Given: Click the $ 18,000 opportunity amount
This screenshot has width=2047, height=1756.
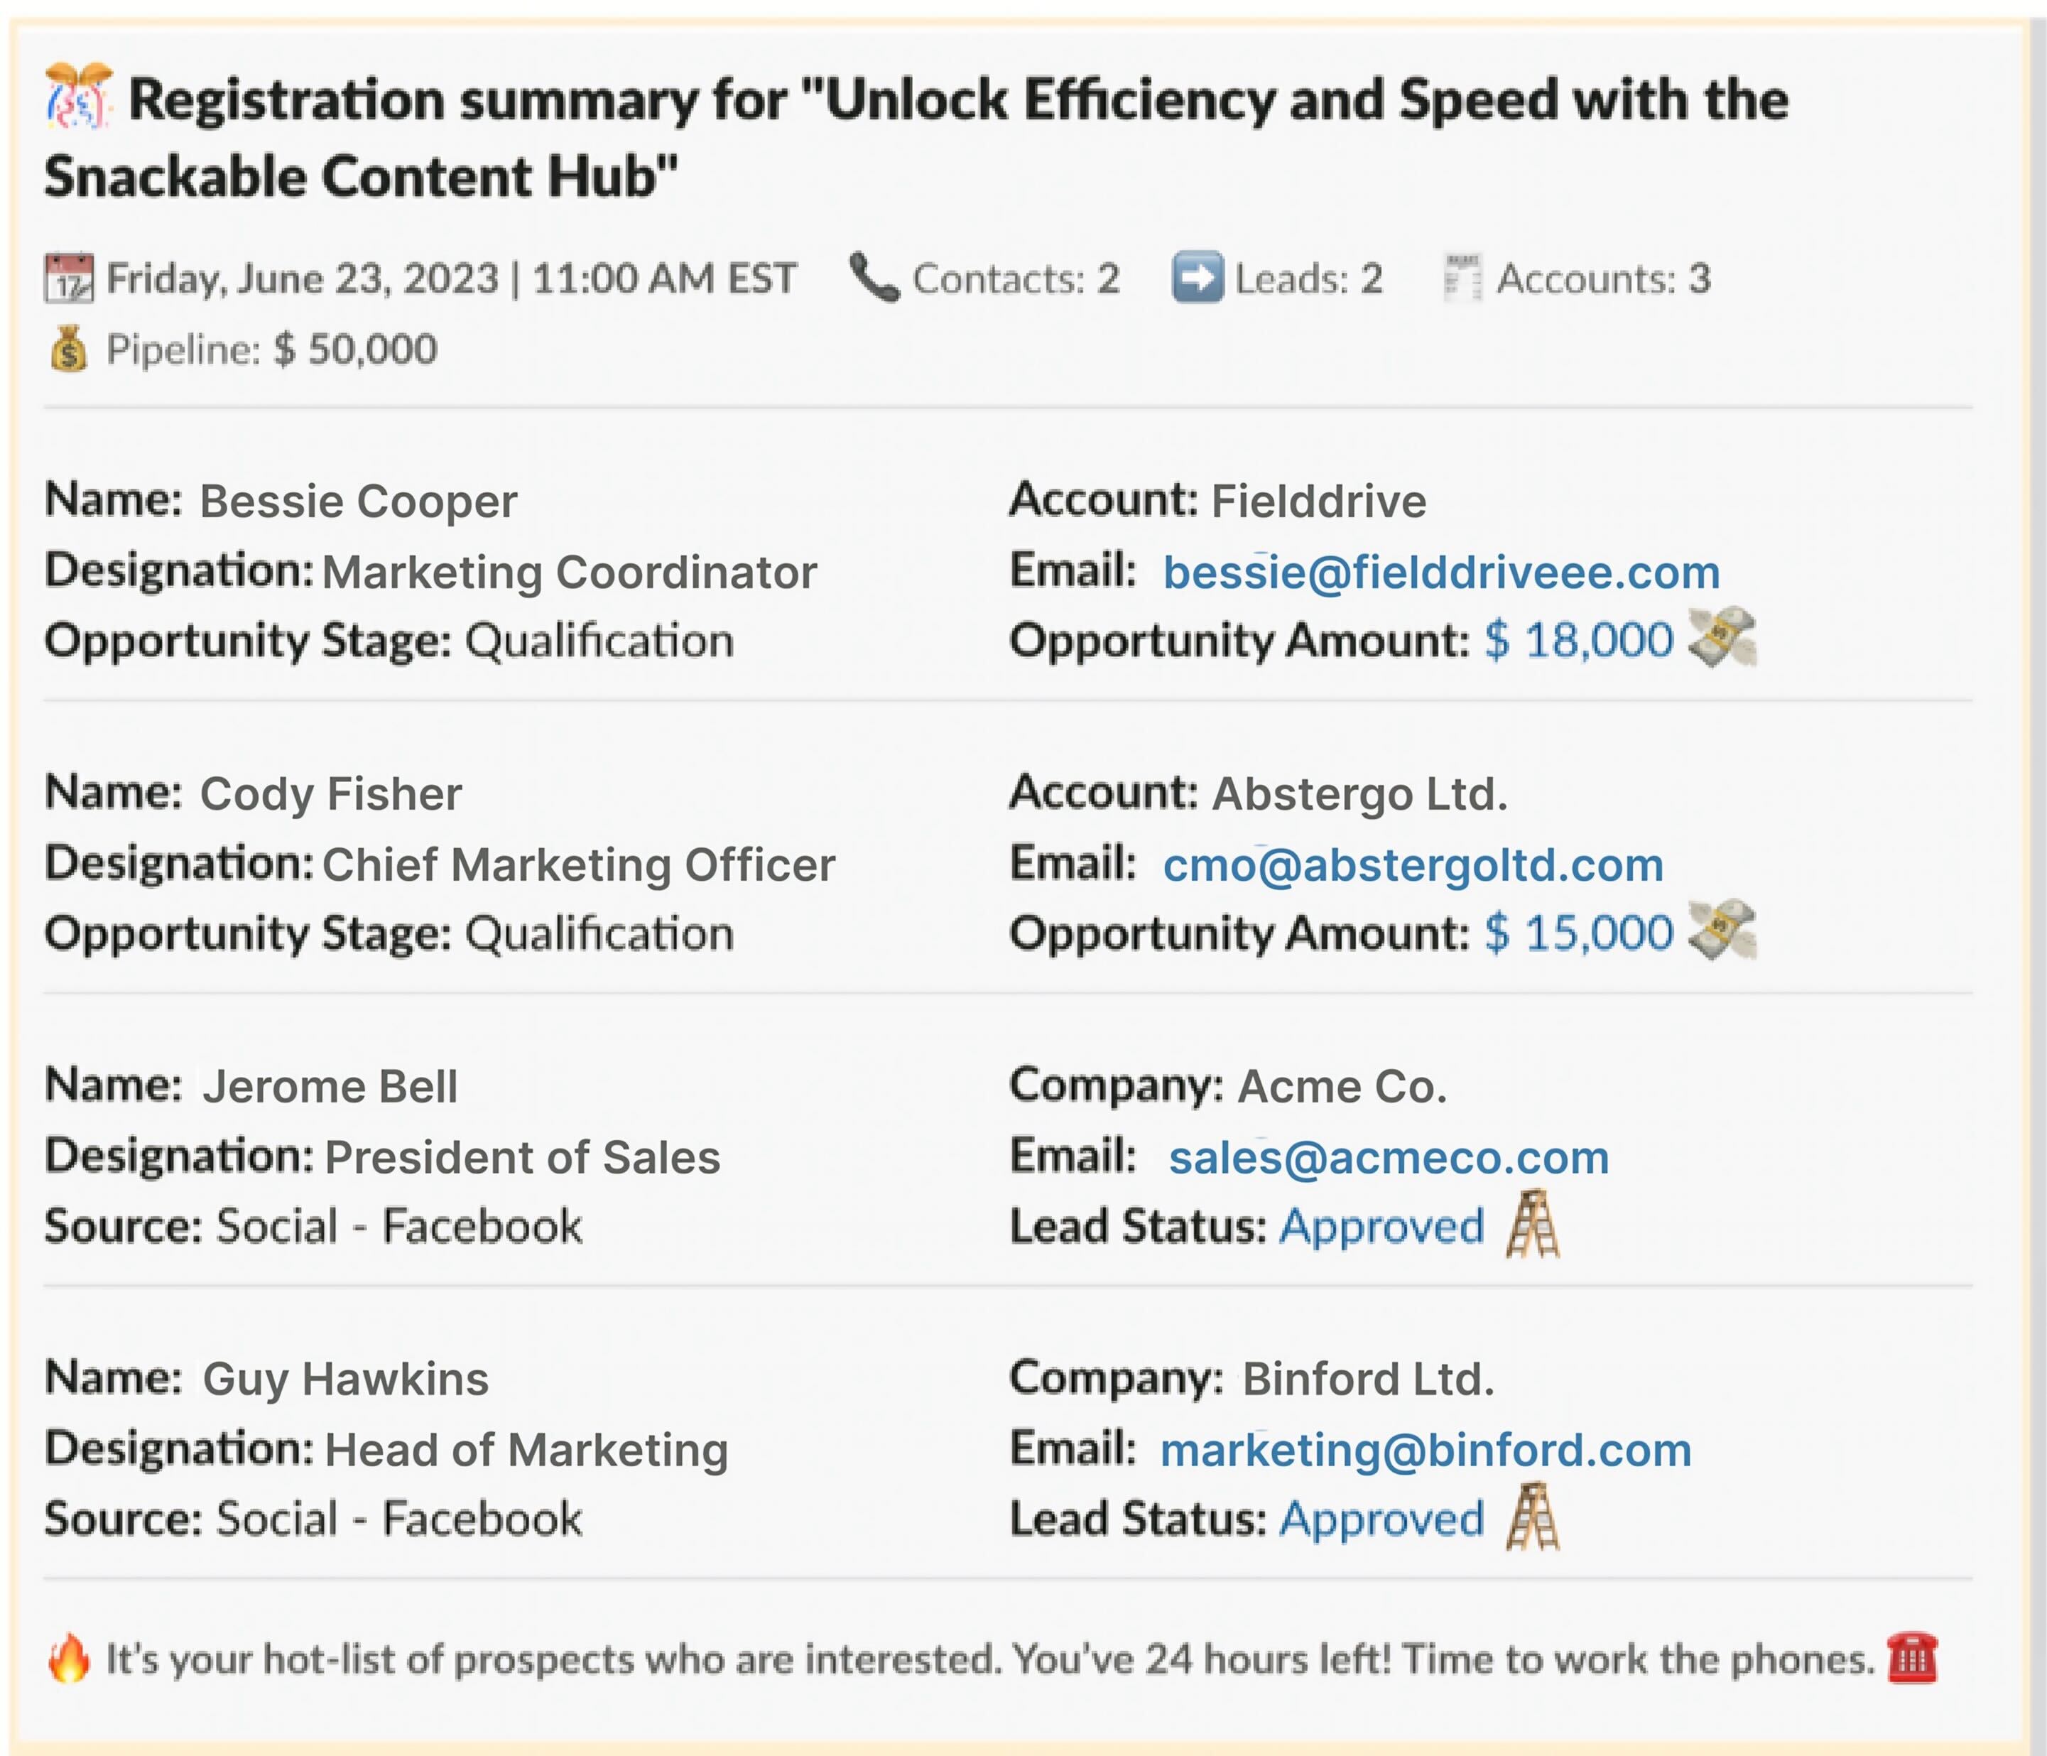Looking at the screenshot, I should pos(1578,639).
